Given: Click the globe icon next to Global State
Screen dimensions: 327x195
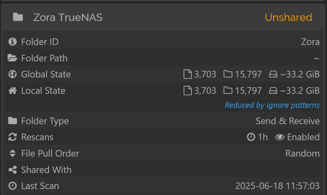Looking at the screenshot, I should 13,74.
